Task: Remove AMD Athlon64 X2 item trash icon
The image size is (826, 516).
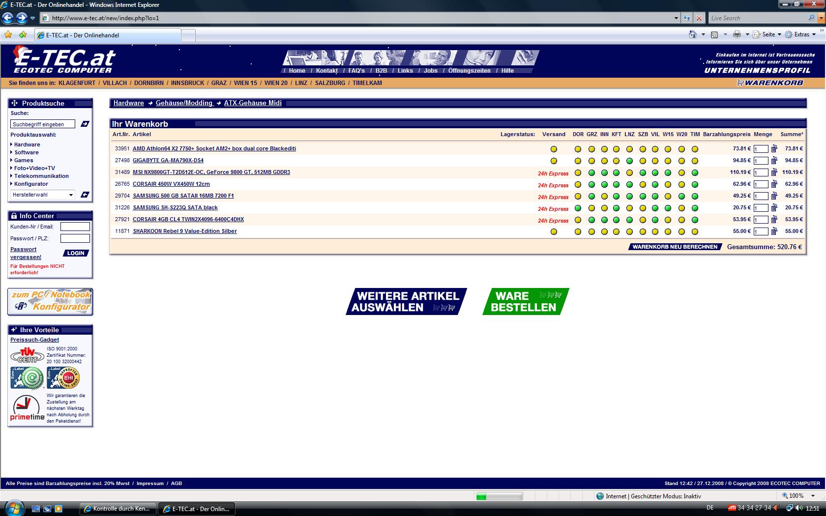Action: [x=774, y=148]
